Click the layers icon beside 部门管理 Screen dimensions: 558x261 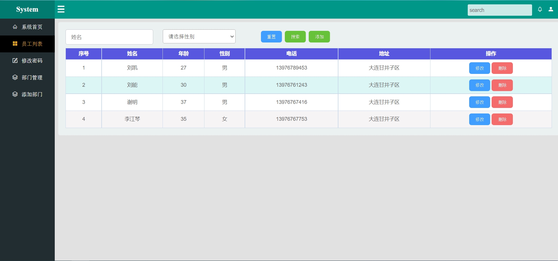pos(15,77)
